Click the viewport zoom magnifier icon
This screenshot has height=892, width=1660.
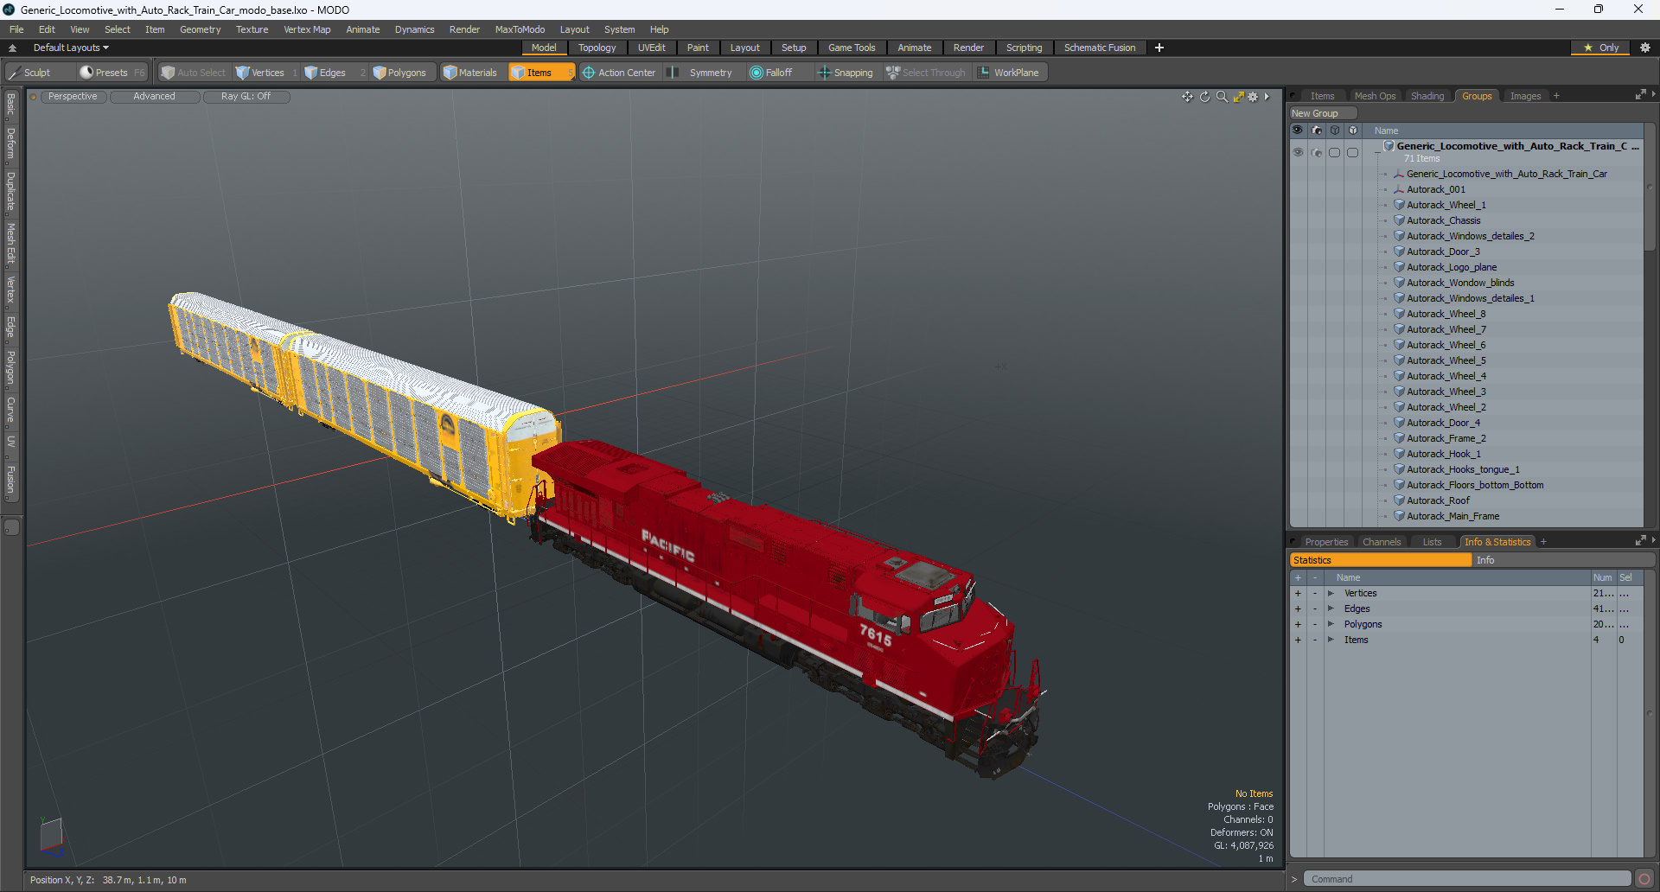pos(1222,97)
